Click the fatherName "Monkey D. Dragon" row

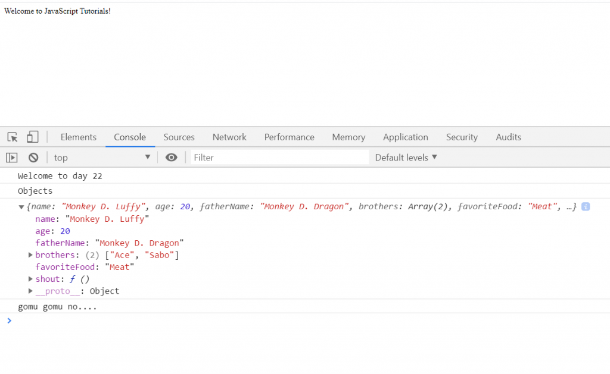pyautogui.click(x=110, y=243)
